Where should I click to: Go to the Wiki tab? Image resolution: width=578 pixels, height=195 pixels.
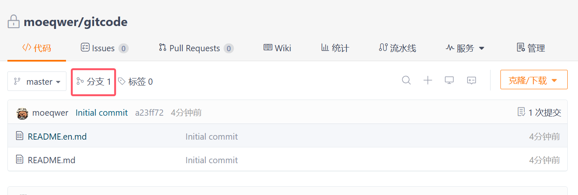pos(277,48)
